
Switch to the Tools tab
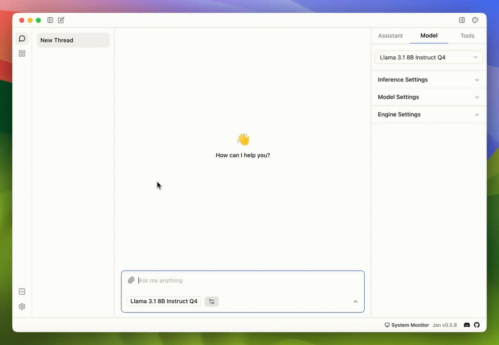click(x=467, y=36)
